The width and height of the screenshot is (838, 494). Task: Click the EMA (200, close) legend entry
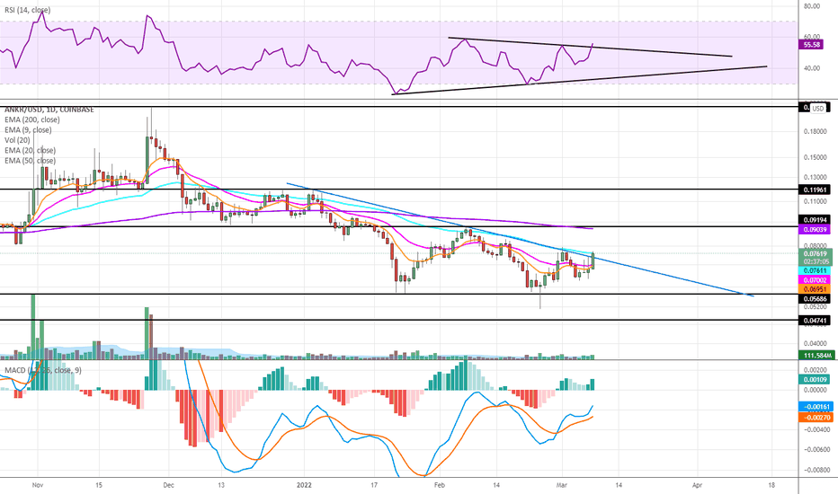(x=32, y=119)
